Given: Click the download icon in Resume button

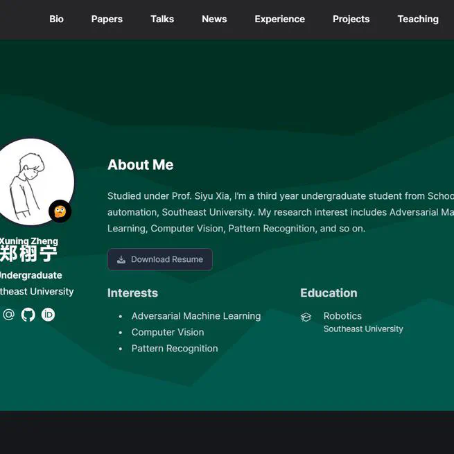Looking at the screenshot, I should pyautogui.click(x=121, y=259).
